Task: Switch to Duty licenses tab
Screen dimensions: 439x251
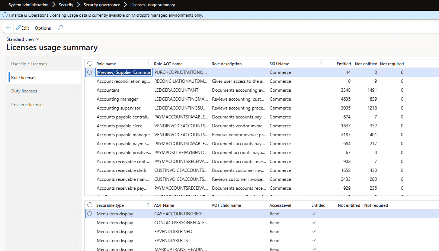Action: click(x=24, y=91)
